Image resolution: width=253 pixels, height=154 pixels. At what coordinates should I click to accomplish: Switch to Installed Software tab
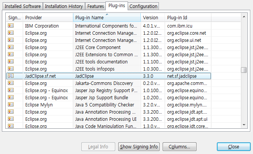coord(23,6)
